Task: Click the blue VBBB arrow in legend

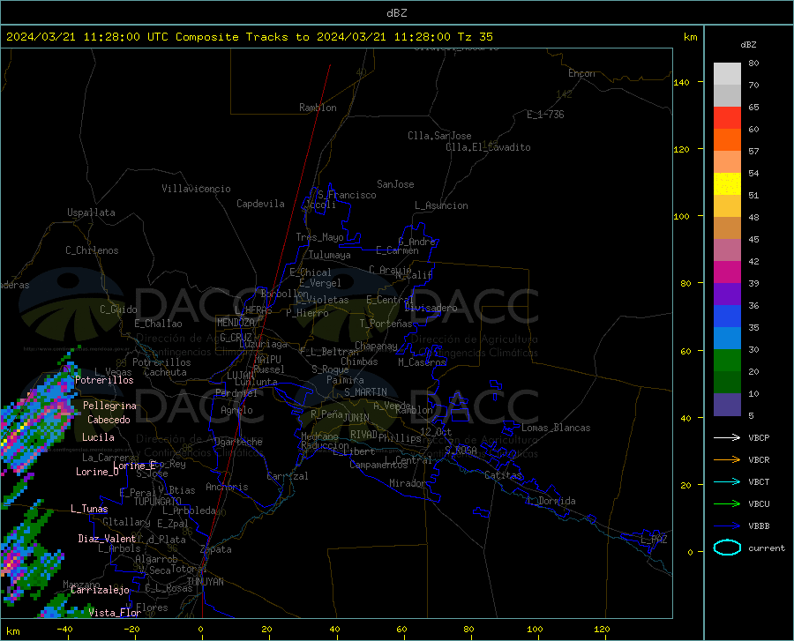Action: tap(727, 526)
